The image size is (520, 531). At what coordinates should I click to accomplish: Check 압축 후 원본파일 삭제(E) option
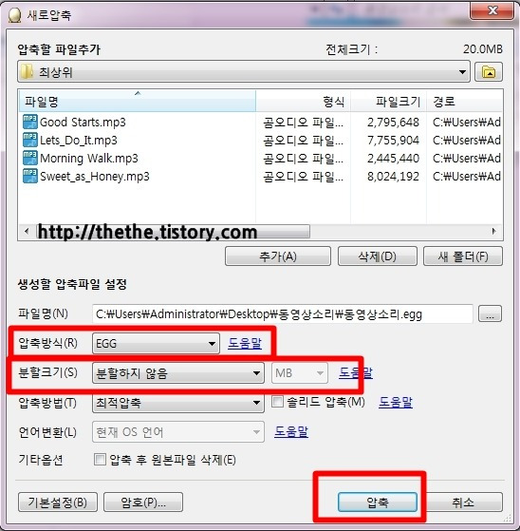(100, 460)
